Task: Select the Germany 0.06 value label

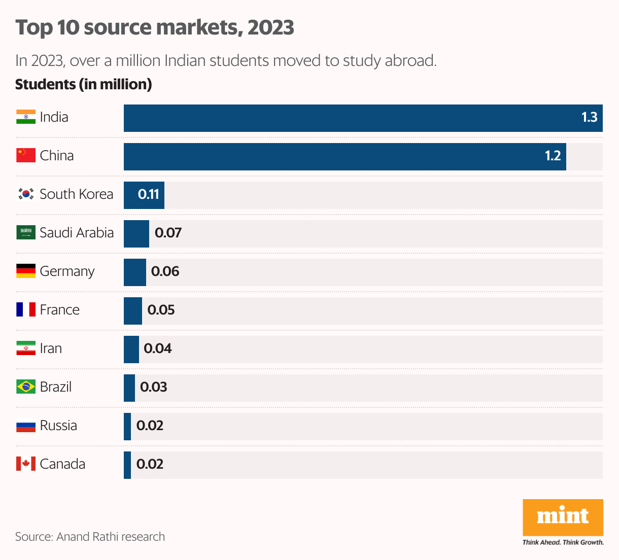Action: (165, 272)
